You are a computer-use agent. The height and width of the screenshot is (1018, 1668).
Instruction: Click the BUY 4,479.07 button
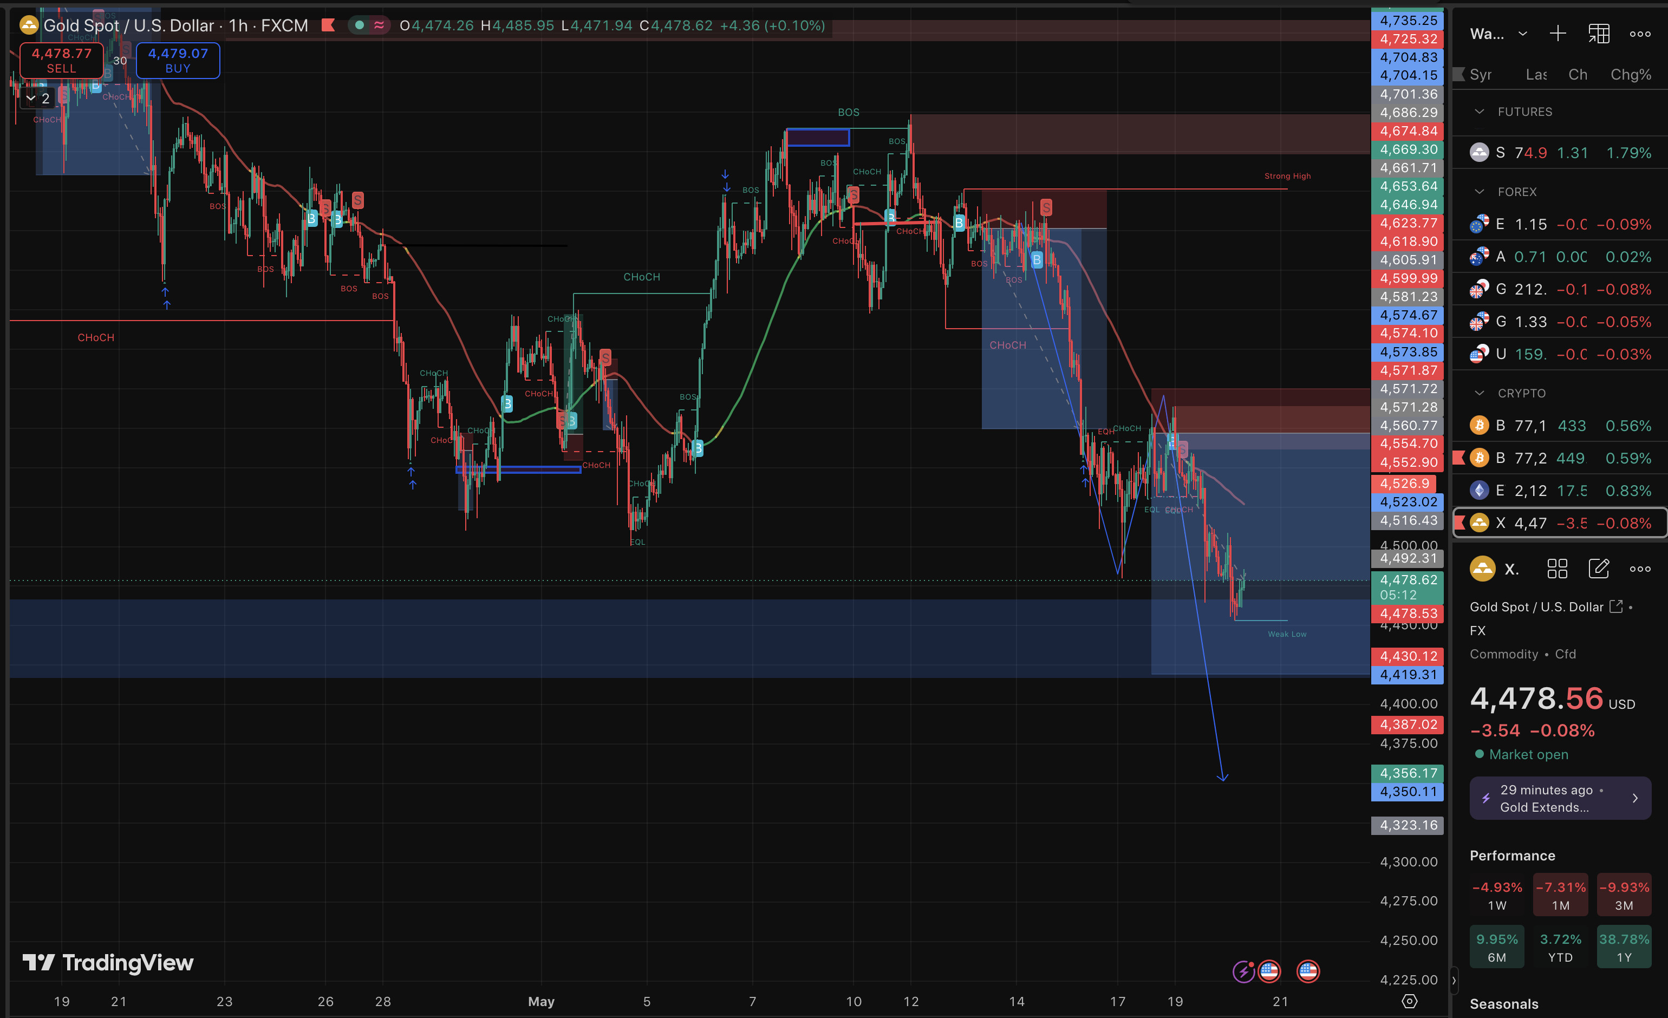[x=178, y=60]
